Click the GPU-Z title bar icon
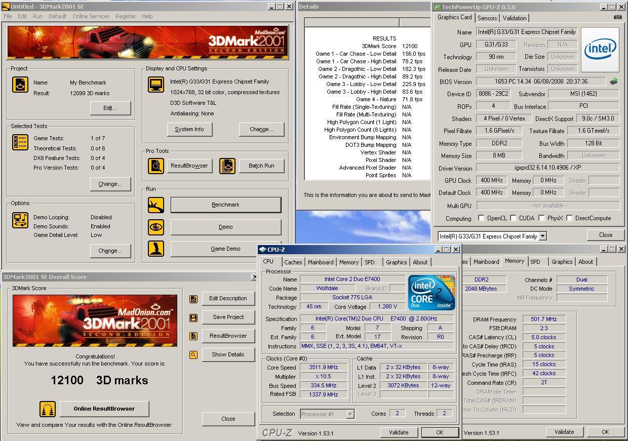Viewport: 628px width, 441px height. coord(437,7)
